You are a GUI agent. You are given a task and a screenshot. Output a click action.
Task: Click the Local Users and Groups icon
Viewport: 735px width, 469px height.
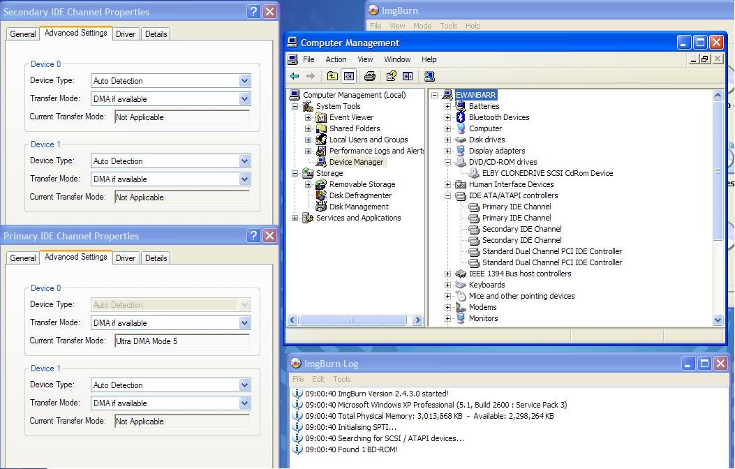click(x=321, y=140)
